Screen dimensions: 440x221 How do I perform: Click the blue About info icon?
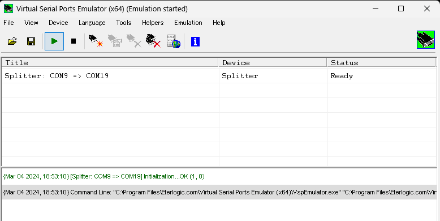pyautogui.click(x=195, y=41)
